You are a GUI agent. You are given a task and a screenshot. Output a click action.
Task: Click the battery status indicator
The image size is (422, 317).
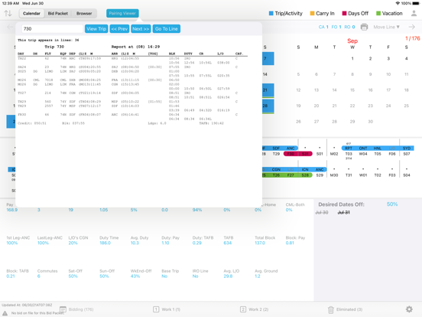click(416, 3)
